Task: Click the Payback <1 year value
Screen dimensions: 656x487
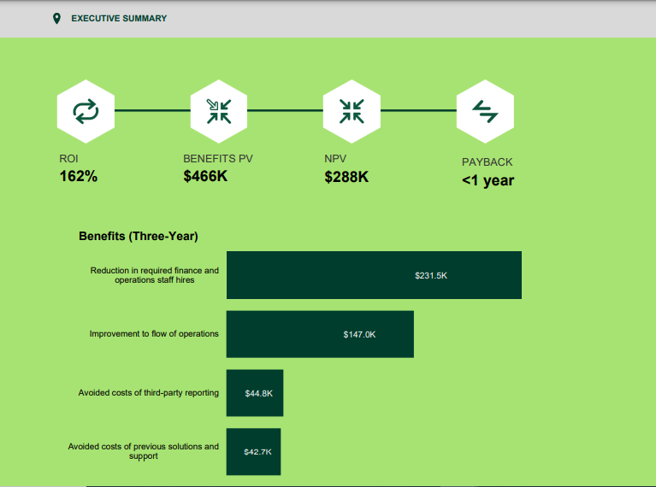Action: [x=488, y=180]
